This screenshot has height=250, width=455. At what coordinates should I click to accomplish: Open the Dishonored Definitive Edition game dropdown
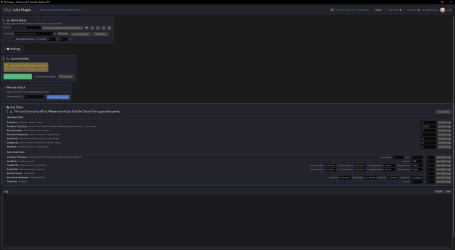tap(62, 28)
